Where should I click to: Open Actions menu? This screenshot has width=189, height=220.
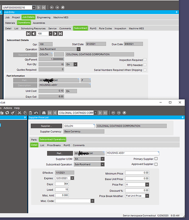8,108
